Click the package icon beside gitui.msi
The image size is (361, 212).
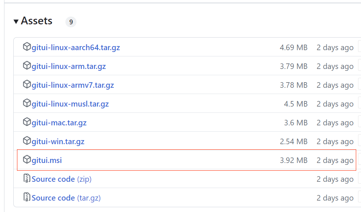click(27, 159)
